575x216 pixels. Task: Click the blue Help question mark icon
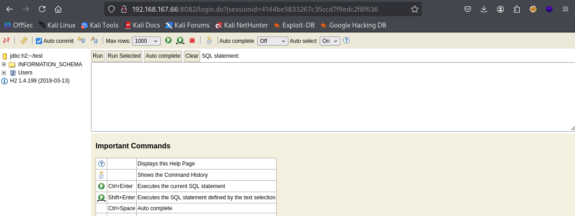pyautogui.click(x=346, y=41)
